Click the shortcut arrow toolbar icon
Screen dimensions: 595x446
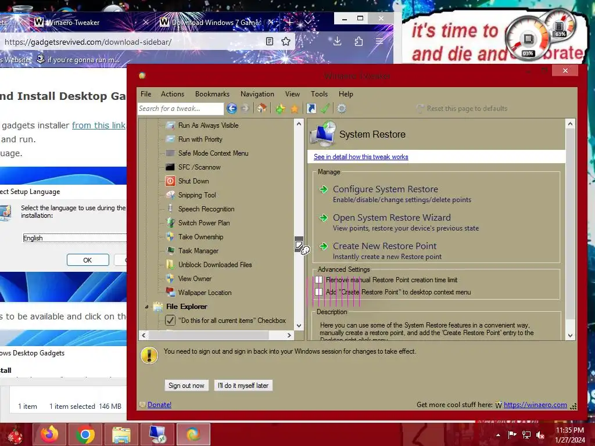(311, 109)
